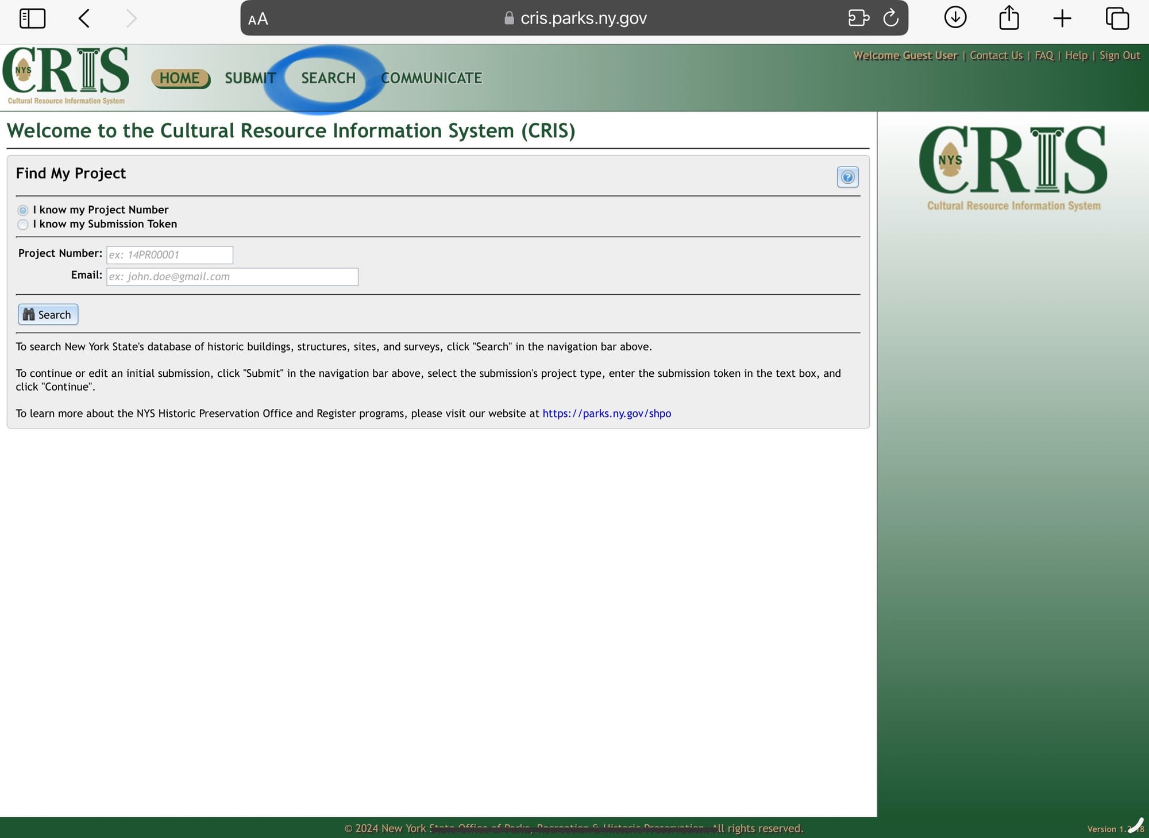The width and height of the screenshot is (1149, 838).
Task: Open the SUBMIT navigation tab
Action: 250,78
